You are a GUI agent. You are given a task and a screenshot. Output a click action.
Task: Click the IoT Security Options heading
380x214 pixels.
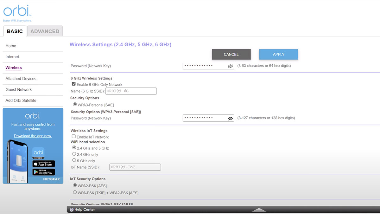(88, 179)
